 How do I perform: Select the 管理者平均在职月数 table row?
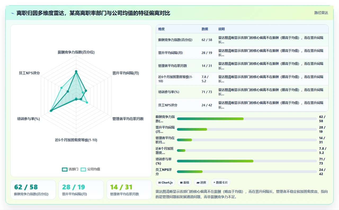point(242,66)
